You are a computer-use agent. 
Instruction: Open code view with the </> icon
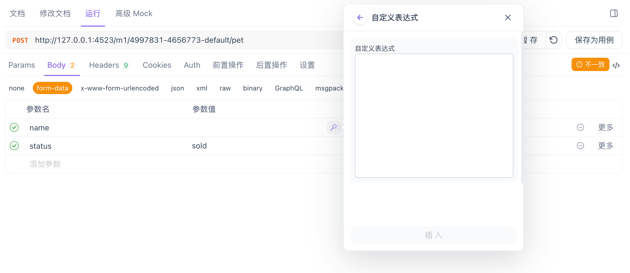pos(617,65)
